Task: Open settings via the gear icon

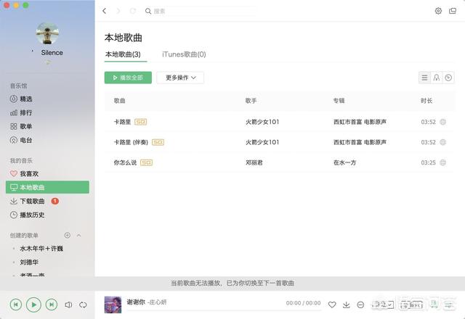Action: click(x=438, y=11)
